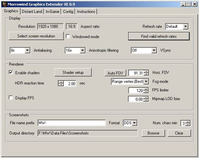This screenshot has width=199, height=158.
Task: Click Select screen resolution button
Action: (x=36, y=36)
